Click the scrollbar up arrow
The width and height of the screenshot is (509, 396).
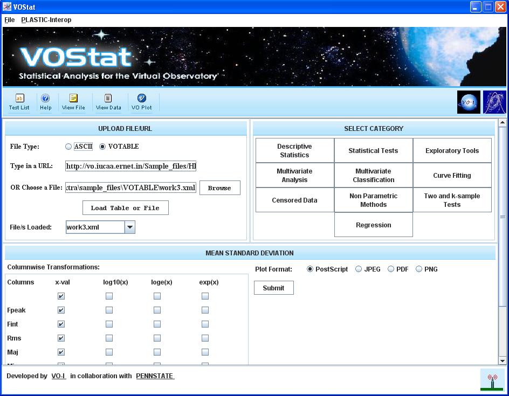point(503,123)
